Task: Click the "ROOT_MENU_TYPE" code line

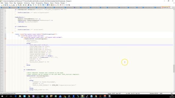Action: point(39,45)
